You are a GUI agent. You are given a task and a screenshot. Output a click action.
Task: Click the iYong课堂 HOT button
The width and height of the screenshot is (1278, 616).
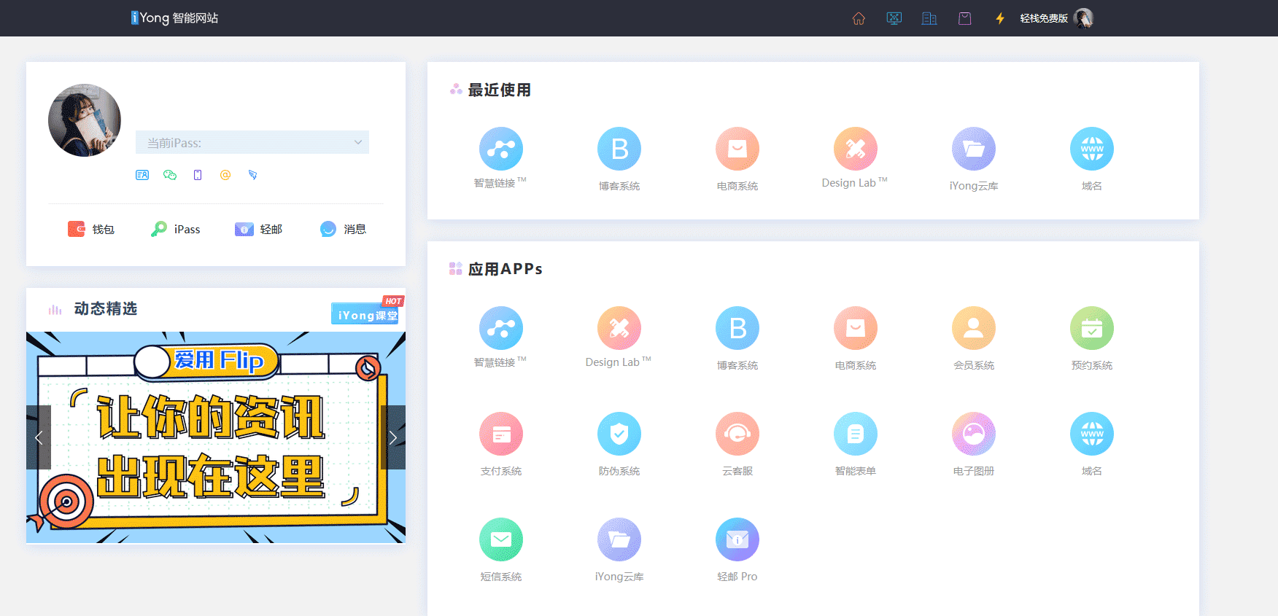click(x=368, y=314)
